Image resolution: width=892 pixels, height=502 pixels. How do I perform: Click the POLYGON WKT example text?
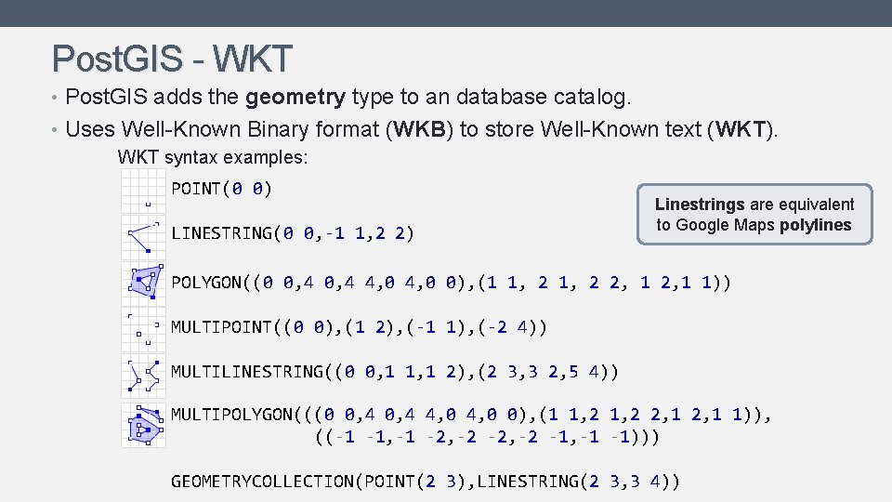pos(451,282)
